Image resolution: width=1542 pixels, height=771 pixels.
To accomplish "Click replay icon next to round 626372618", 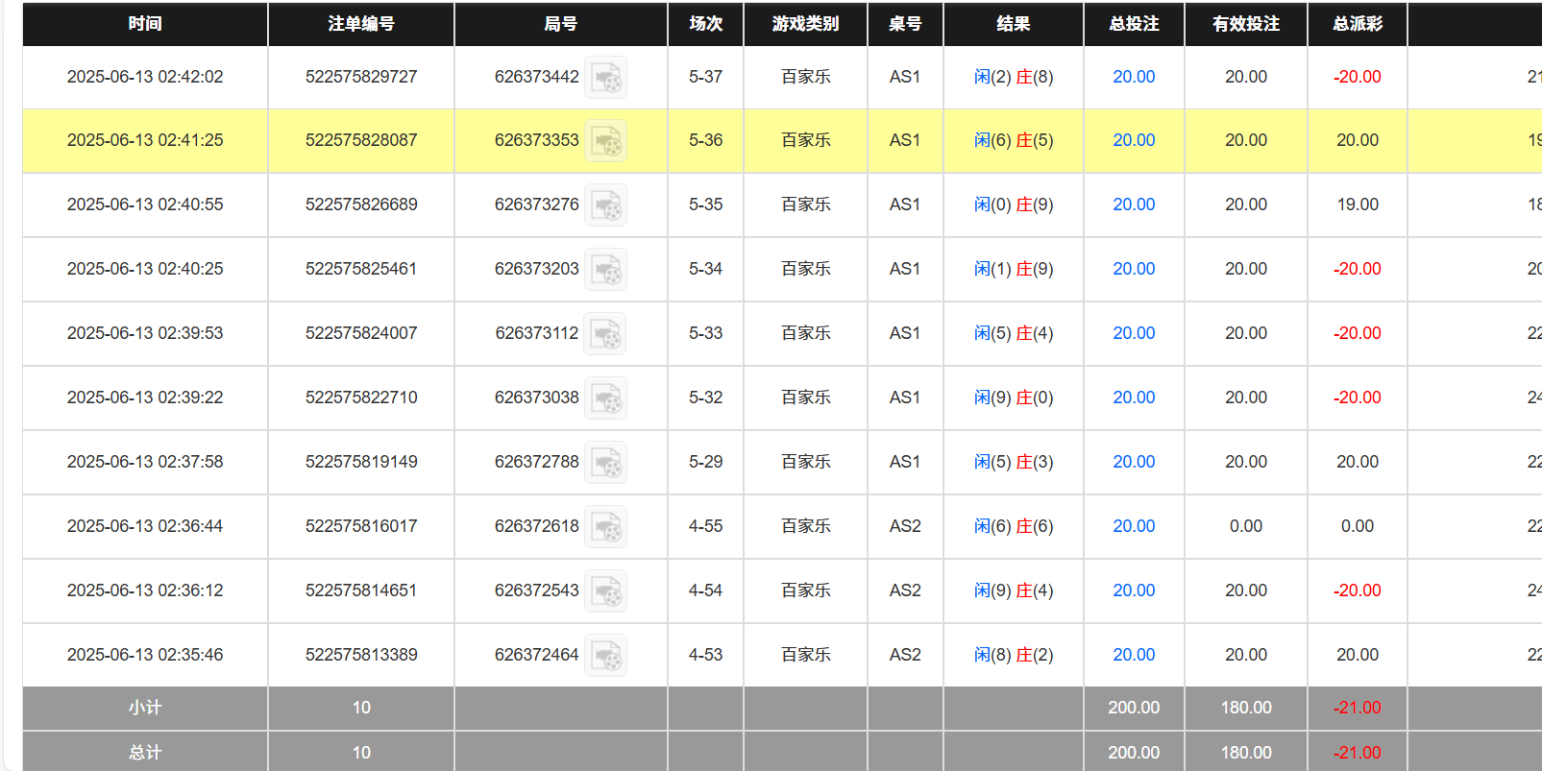I will coord(606,527).
